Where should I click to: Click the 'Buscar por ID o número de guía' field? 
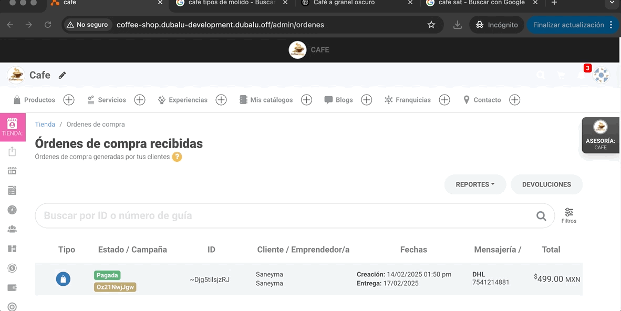(210, 215)
